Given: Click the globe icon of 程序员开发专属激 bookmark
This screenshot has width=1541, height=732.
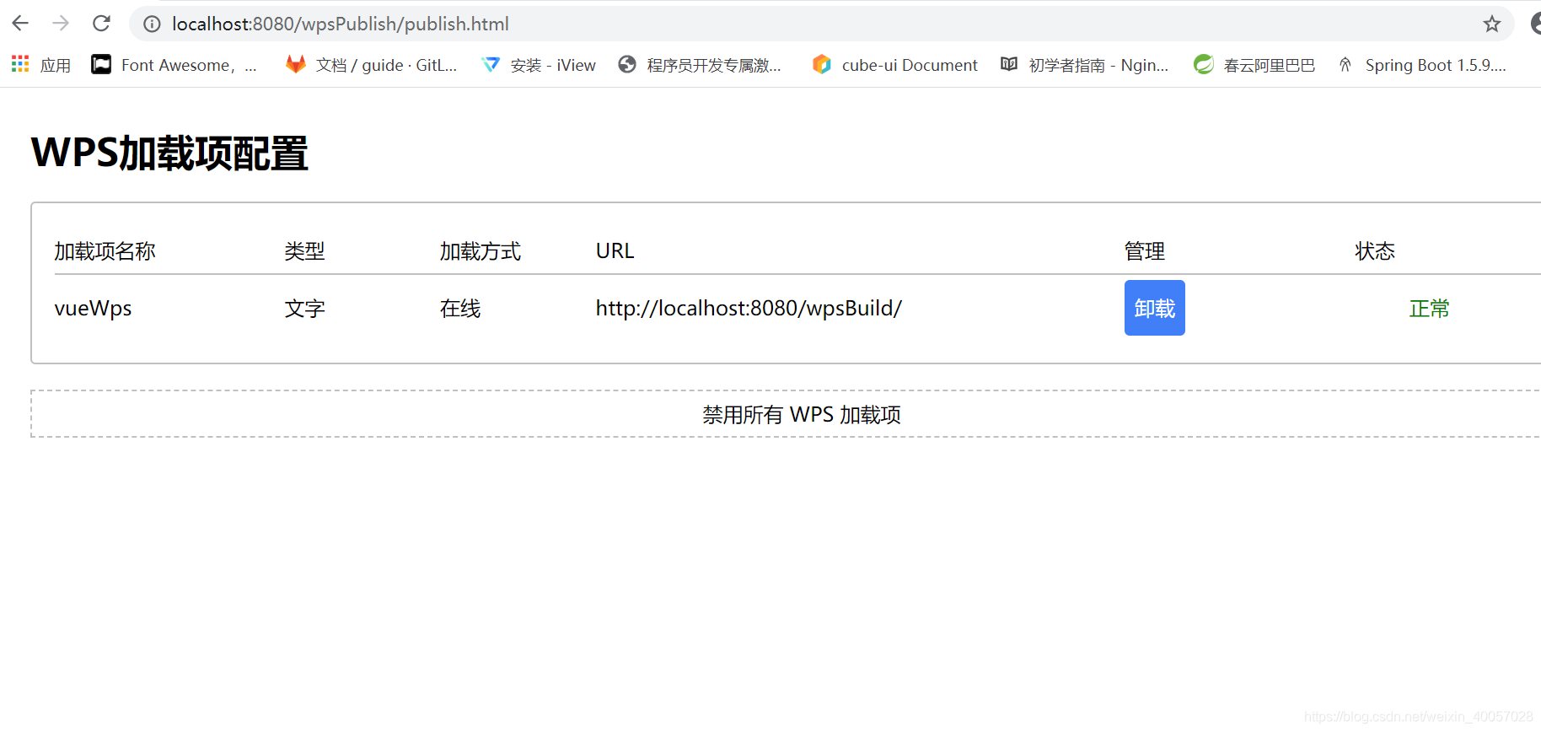Looking at the screenshot, I should pos(627,64).
